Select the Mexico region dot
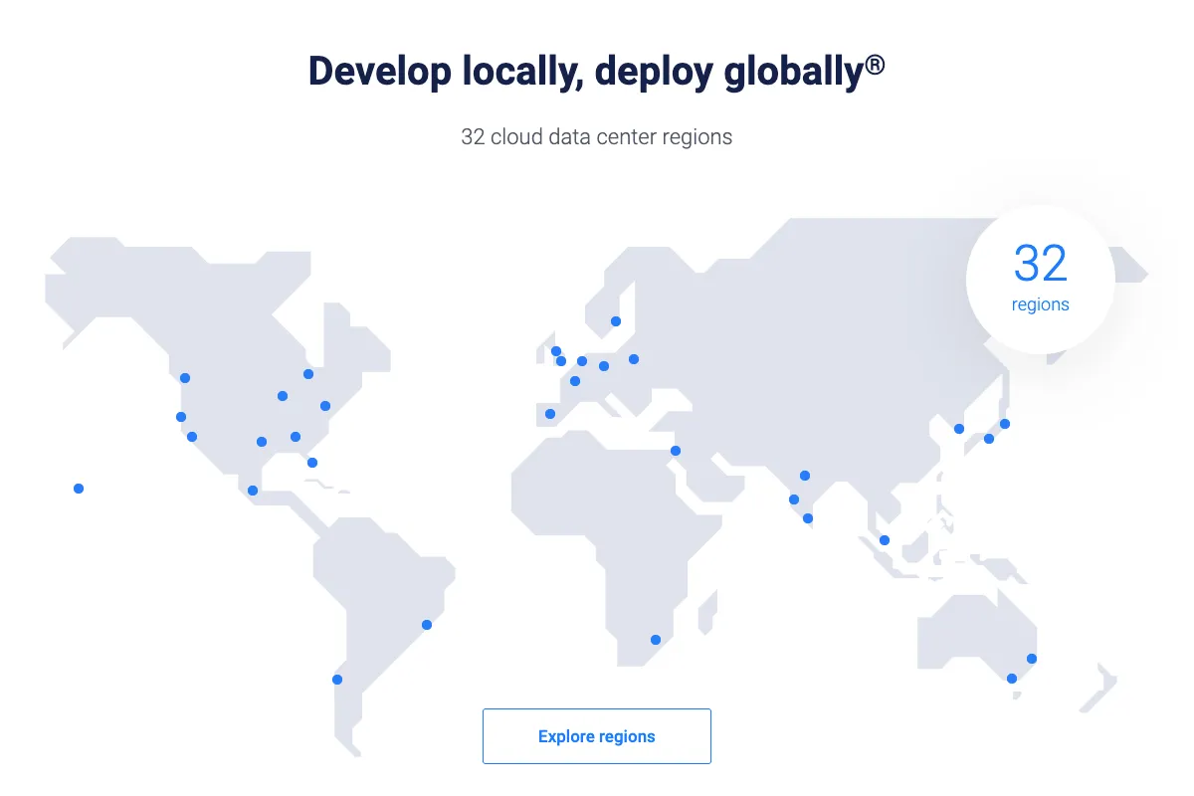1194x796 pixels. point(253,491)
